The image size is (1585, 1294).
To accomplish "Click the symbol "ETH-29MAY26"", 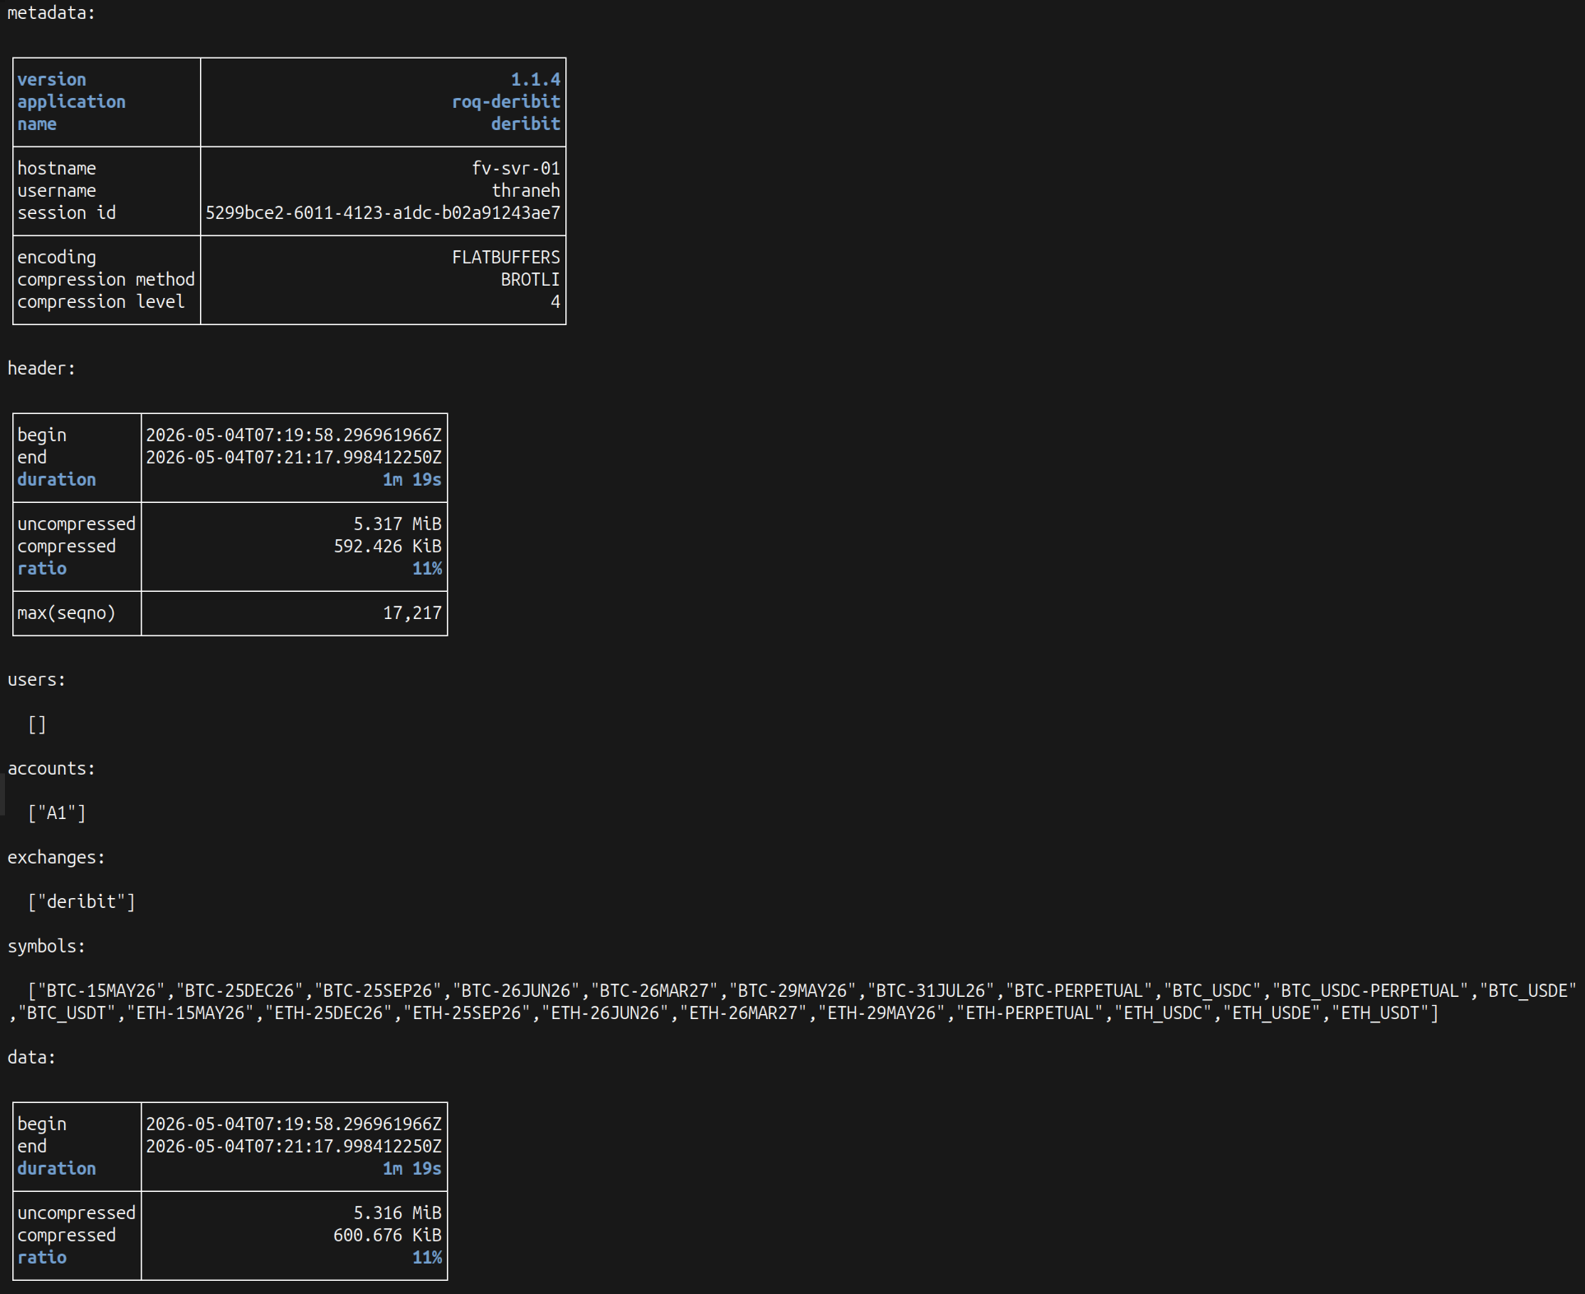I will click(881, 1013).
